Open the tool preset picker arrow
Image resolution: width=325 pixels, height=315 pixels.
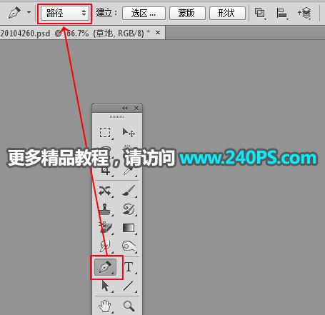(x=29, y=12)
